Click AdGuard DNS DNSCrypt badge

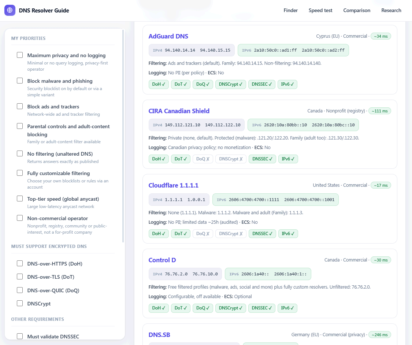(230, 84)
